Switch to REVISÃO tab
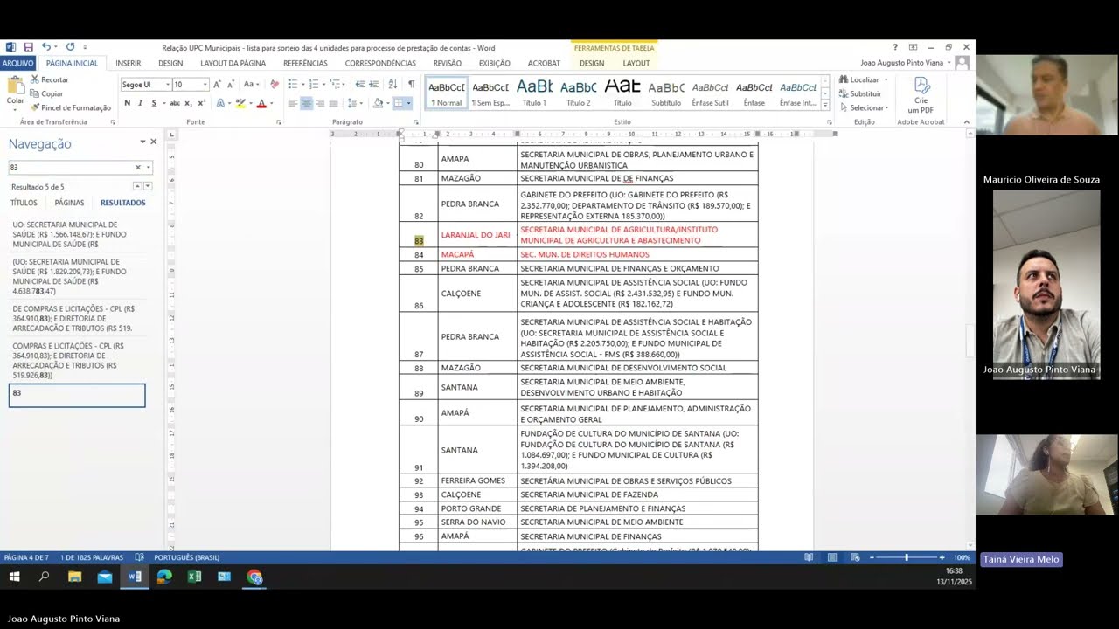This screenshot has width=1119, height=629. [447, 63]
